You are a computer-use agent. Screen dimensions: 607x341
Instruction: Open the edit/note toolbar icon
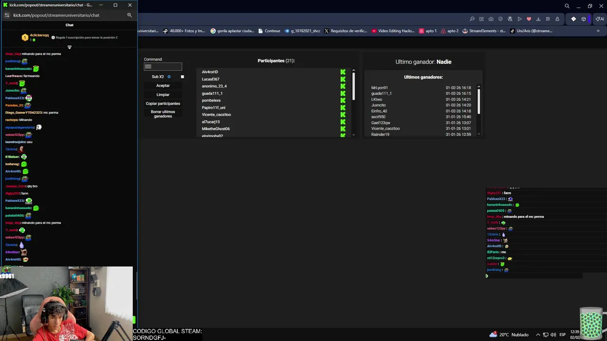pos(481,19)
